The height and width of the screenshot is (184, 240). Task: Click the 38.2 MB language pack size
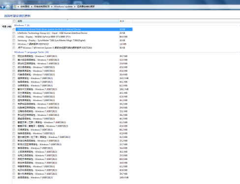pos(123,115)
